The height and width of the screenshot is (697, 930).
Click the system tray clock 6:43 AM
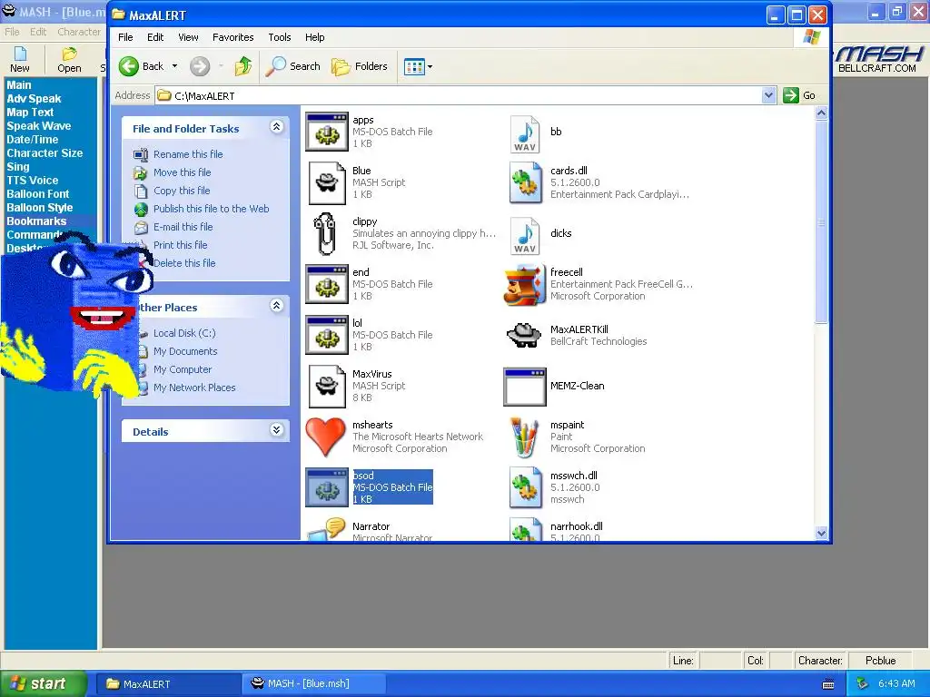click(896, 684)
